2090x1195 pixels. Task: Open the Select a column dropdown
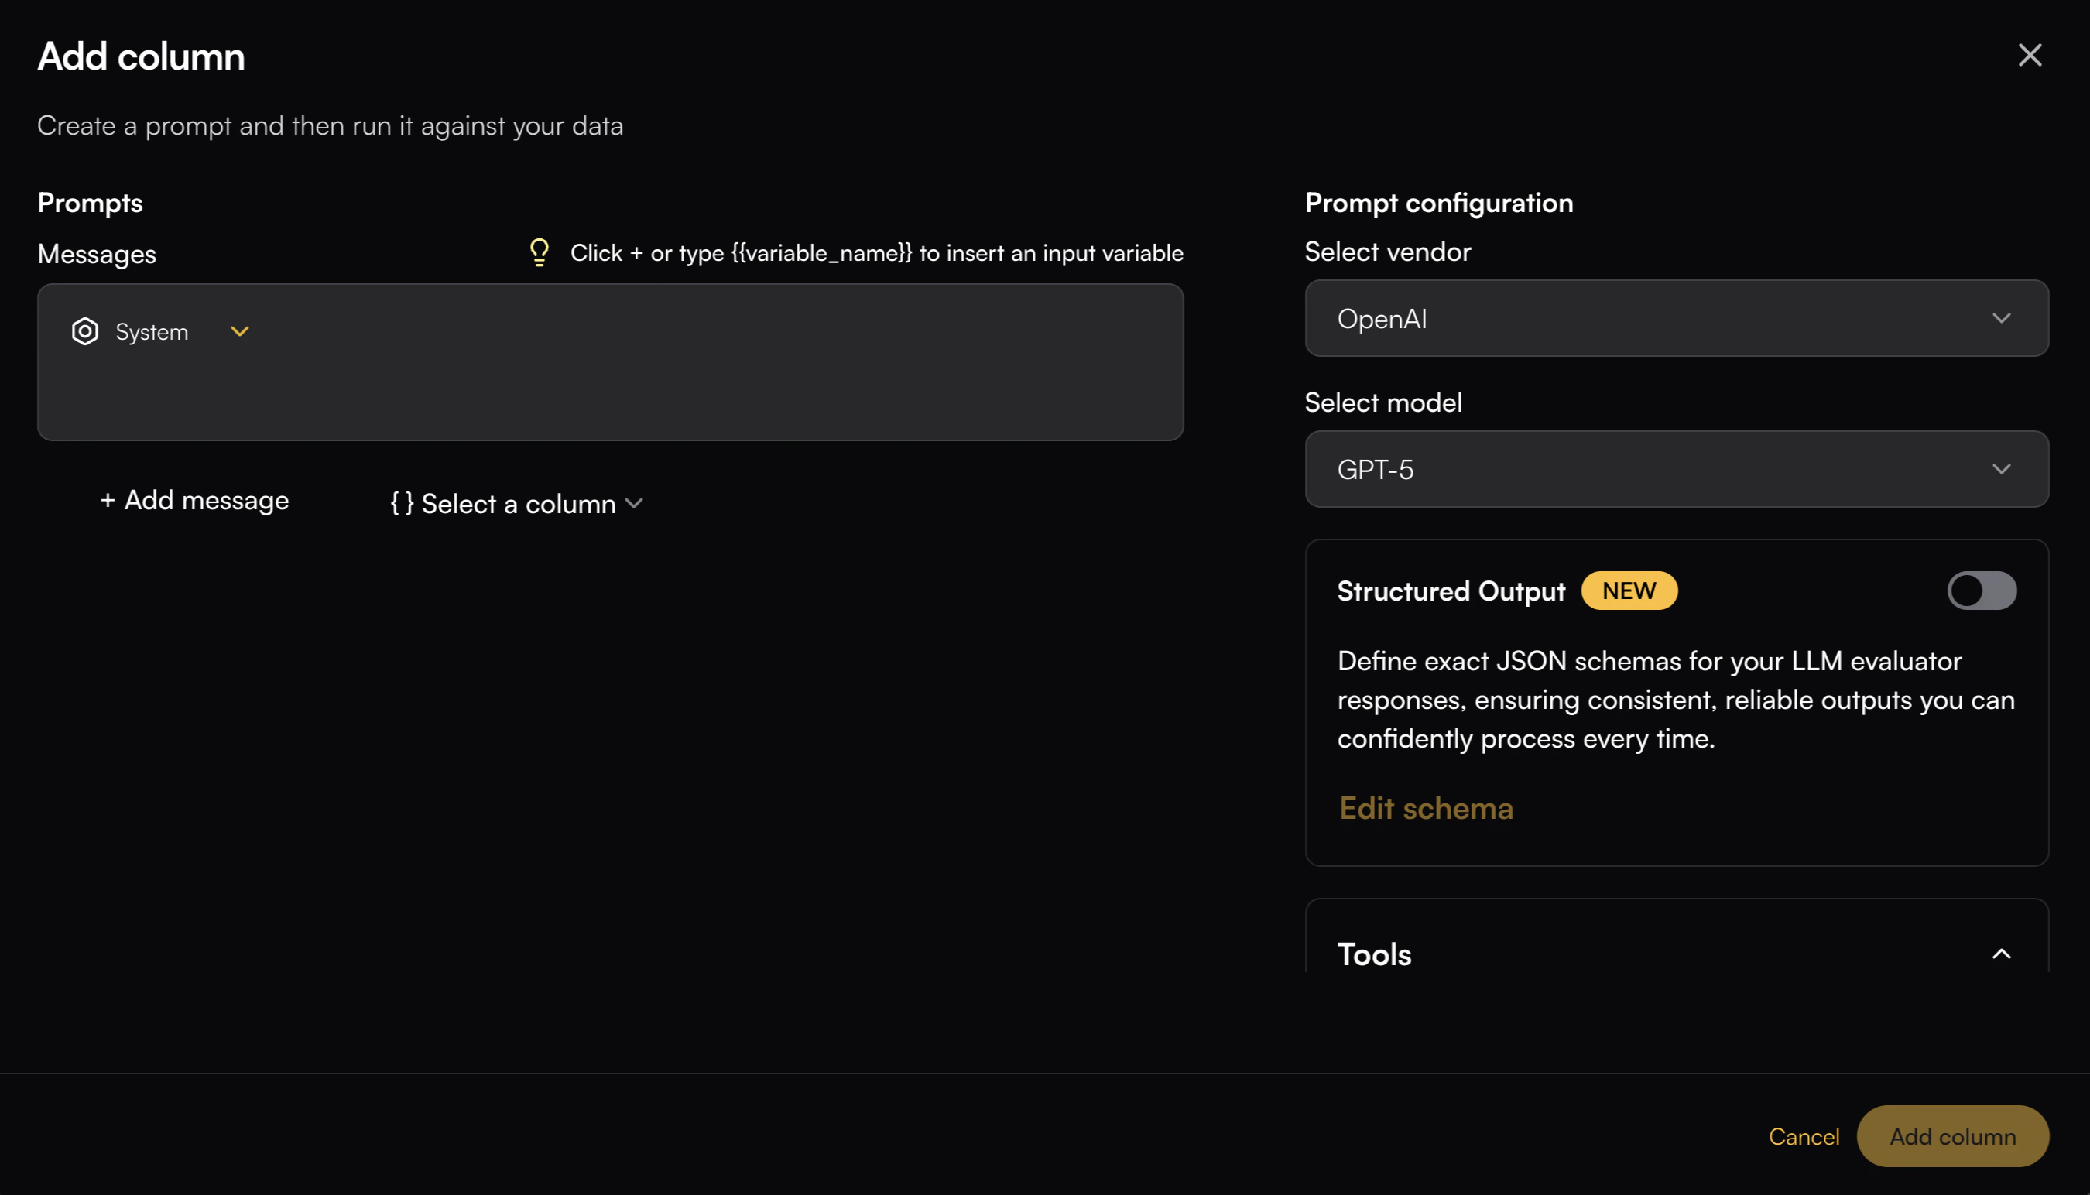tap(518, 504)
